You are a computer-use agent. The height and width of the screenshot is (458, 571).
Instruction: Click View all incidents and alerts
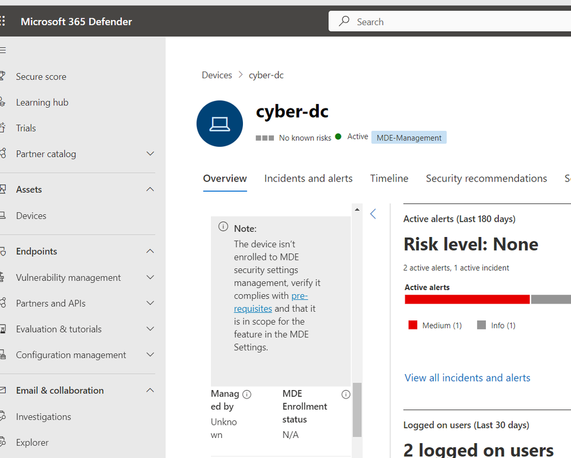click(467, 377)
